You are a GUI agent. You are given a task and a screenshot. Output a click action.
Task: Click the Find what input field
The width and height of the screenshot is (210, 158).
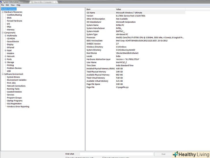(x=117, y=154)
